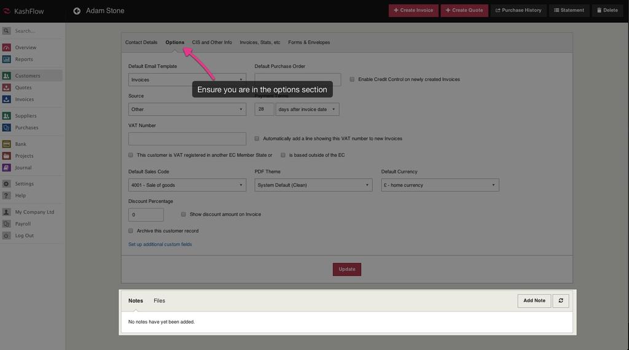This screenshot has height=350, width=629.
Task: Open the Overview dashboard icon in sidebar
Action: (7, 48)
